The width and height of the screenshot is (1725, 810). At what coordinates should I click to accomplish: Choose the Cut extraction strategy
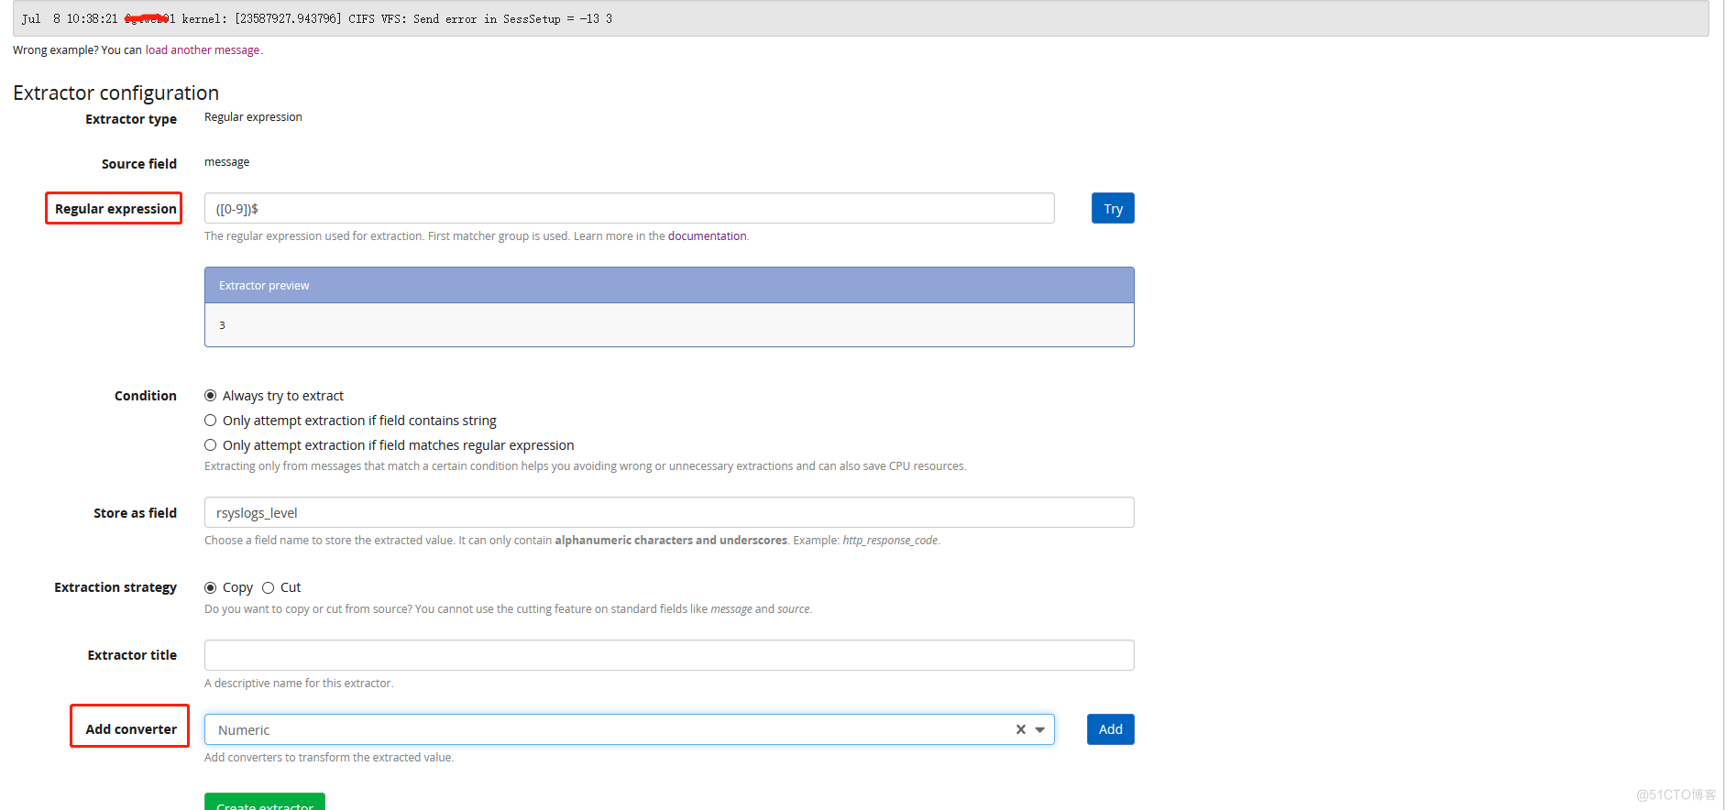pos(269,587)
